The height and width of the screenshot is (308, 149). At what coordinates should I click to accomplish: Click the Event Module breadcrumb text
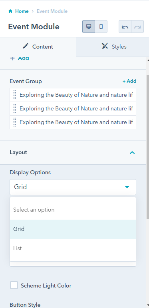click(52, 11)
